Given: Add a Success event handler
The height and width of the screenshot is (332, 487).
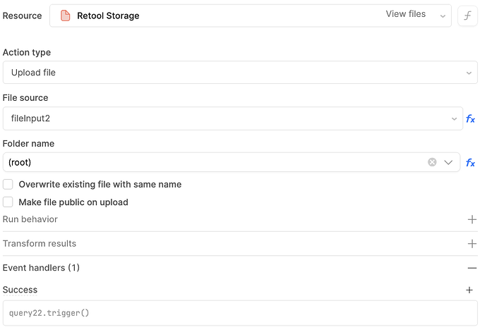Looking at the screenshot, I should click(469, 290).
